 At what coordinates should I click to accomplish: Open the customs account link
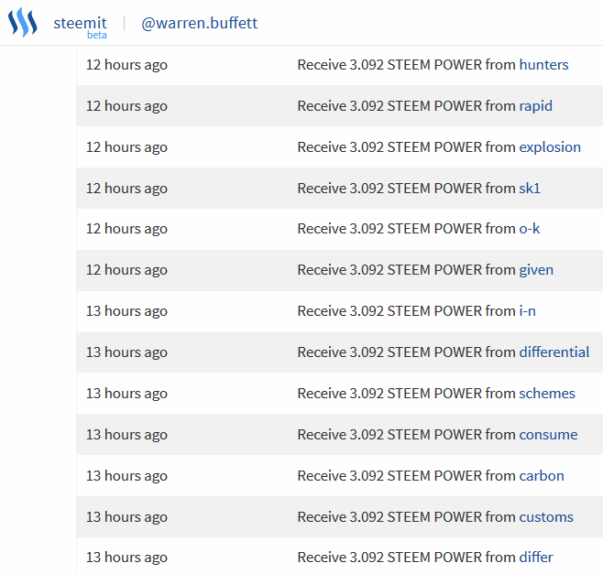coord(546,516)
